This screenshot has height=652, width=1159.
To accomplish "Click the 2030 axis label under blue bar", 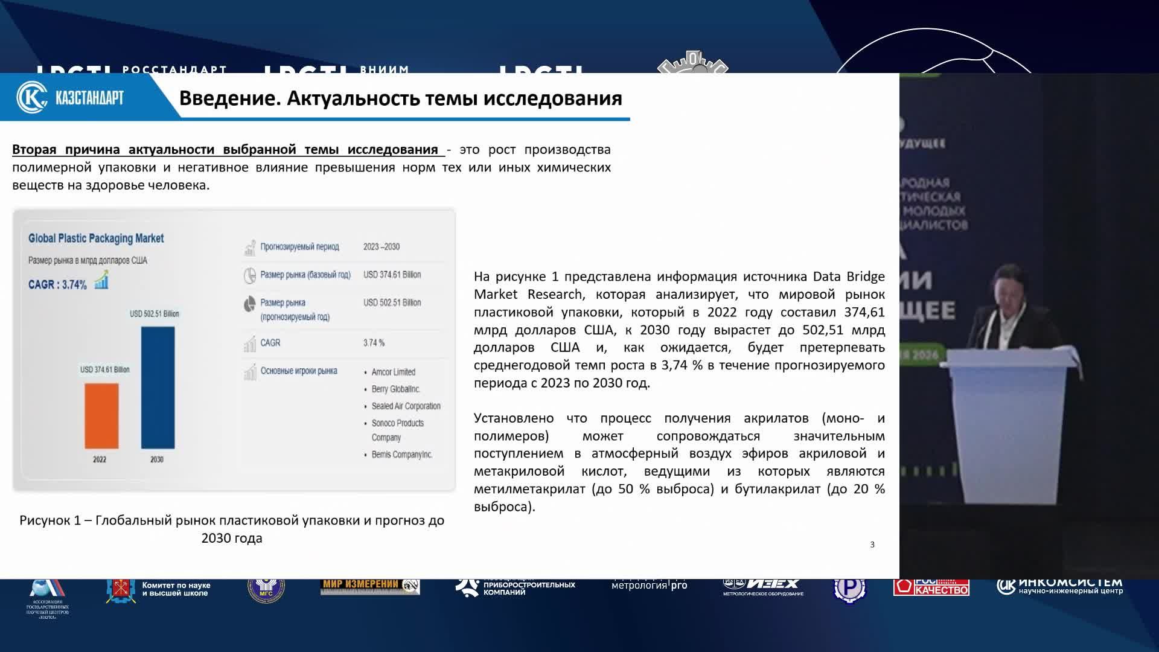I will tap(157, 459).
